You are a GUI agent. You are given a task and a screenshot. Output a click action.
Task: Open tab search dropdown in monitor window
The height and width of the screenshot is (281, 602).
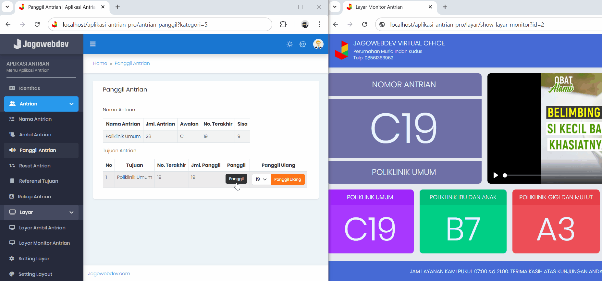click(335, 7)
